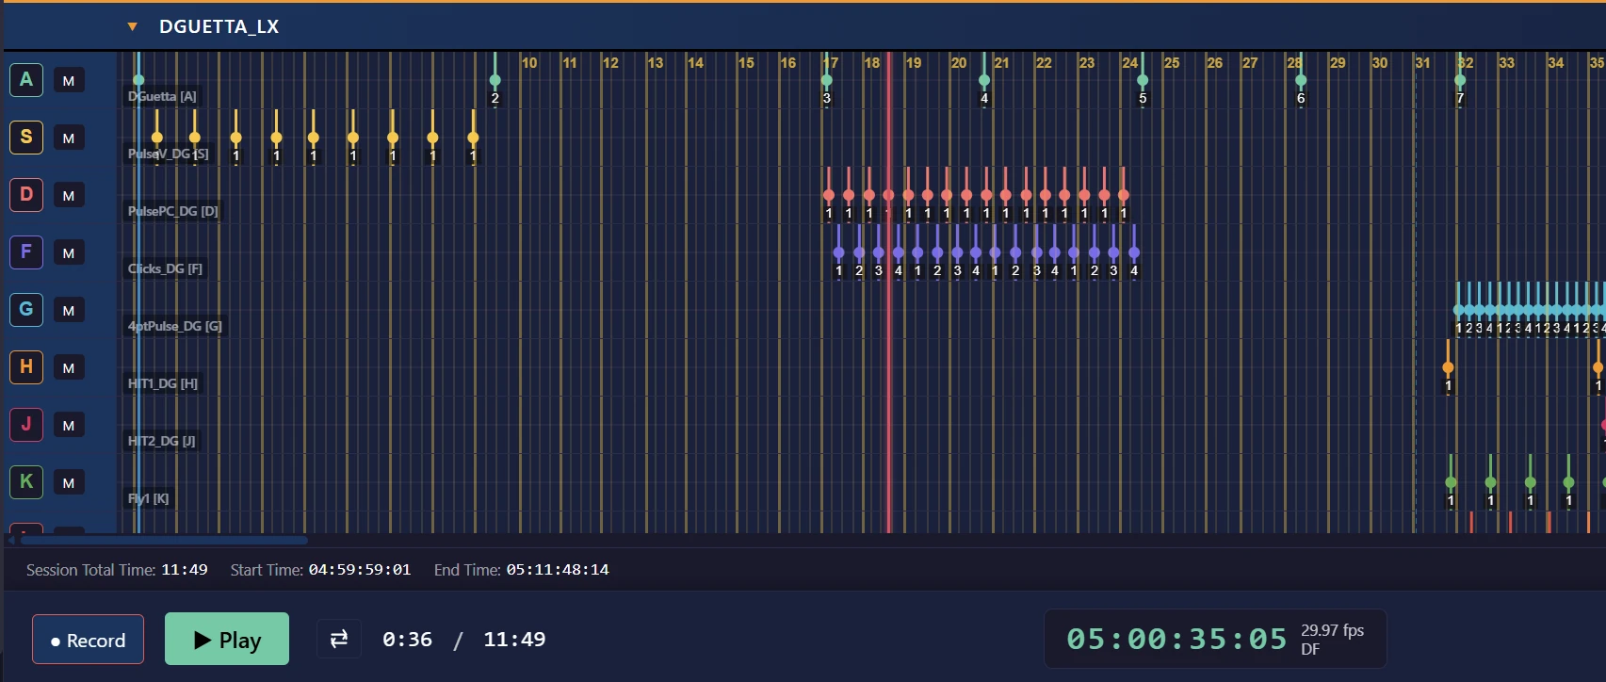The height and width of the screenshot is (682, 1606).
Task: Start recording with the Record button
Action: (89, 640)
